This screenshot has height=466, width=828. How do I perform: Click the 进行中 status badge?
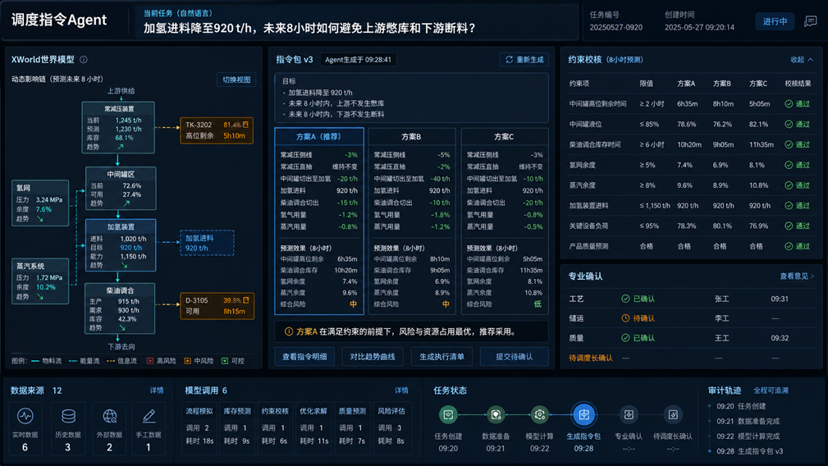click(x=775, y=21)
